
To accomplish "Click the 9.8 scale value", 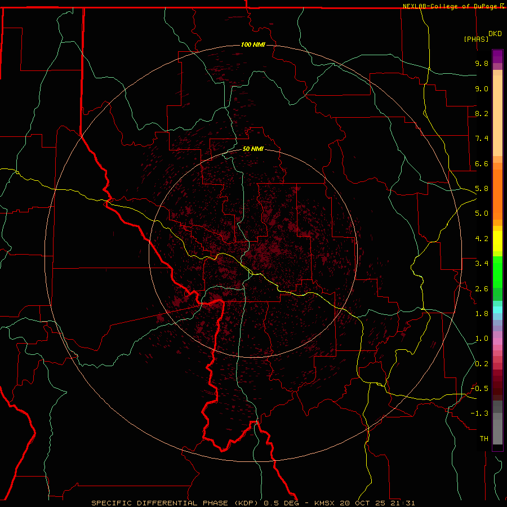I will [482, 63].
